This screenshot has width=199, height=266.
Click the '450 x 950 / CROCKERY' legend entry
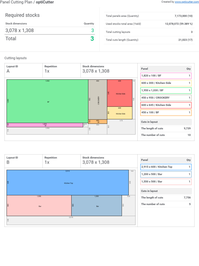tap(166, 98)
